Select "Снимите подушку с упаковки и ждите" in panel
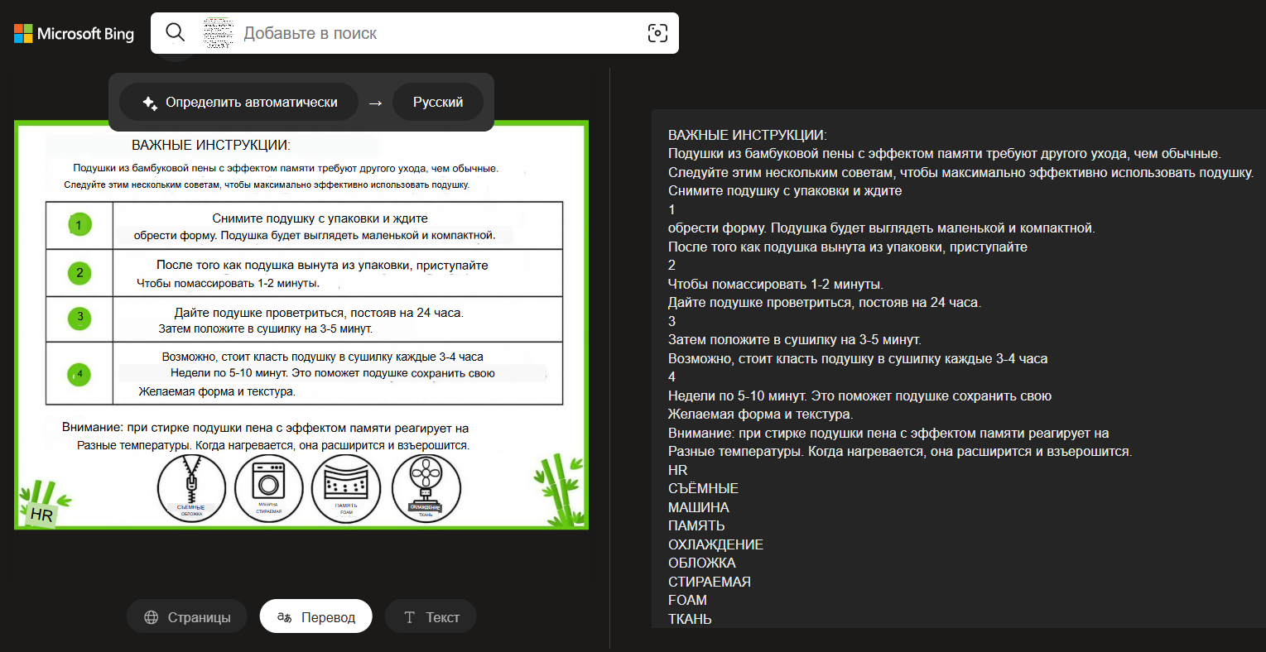The height and width of the screenshot is (652, 1266). click(785, 191)
